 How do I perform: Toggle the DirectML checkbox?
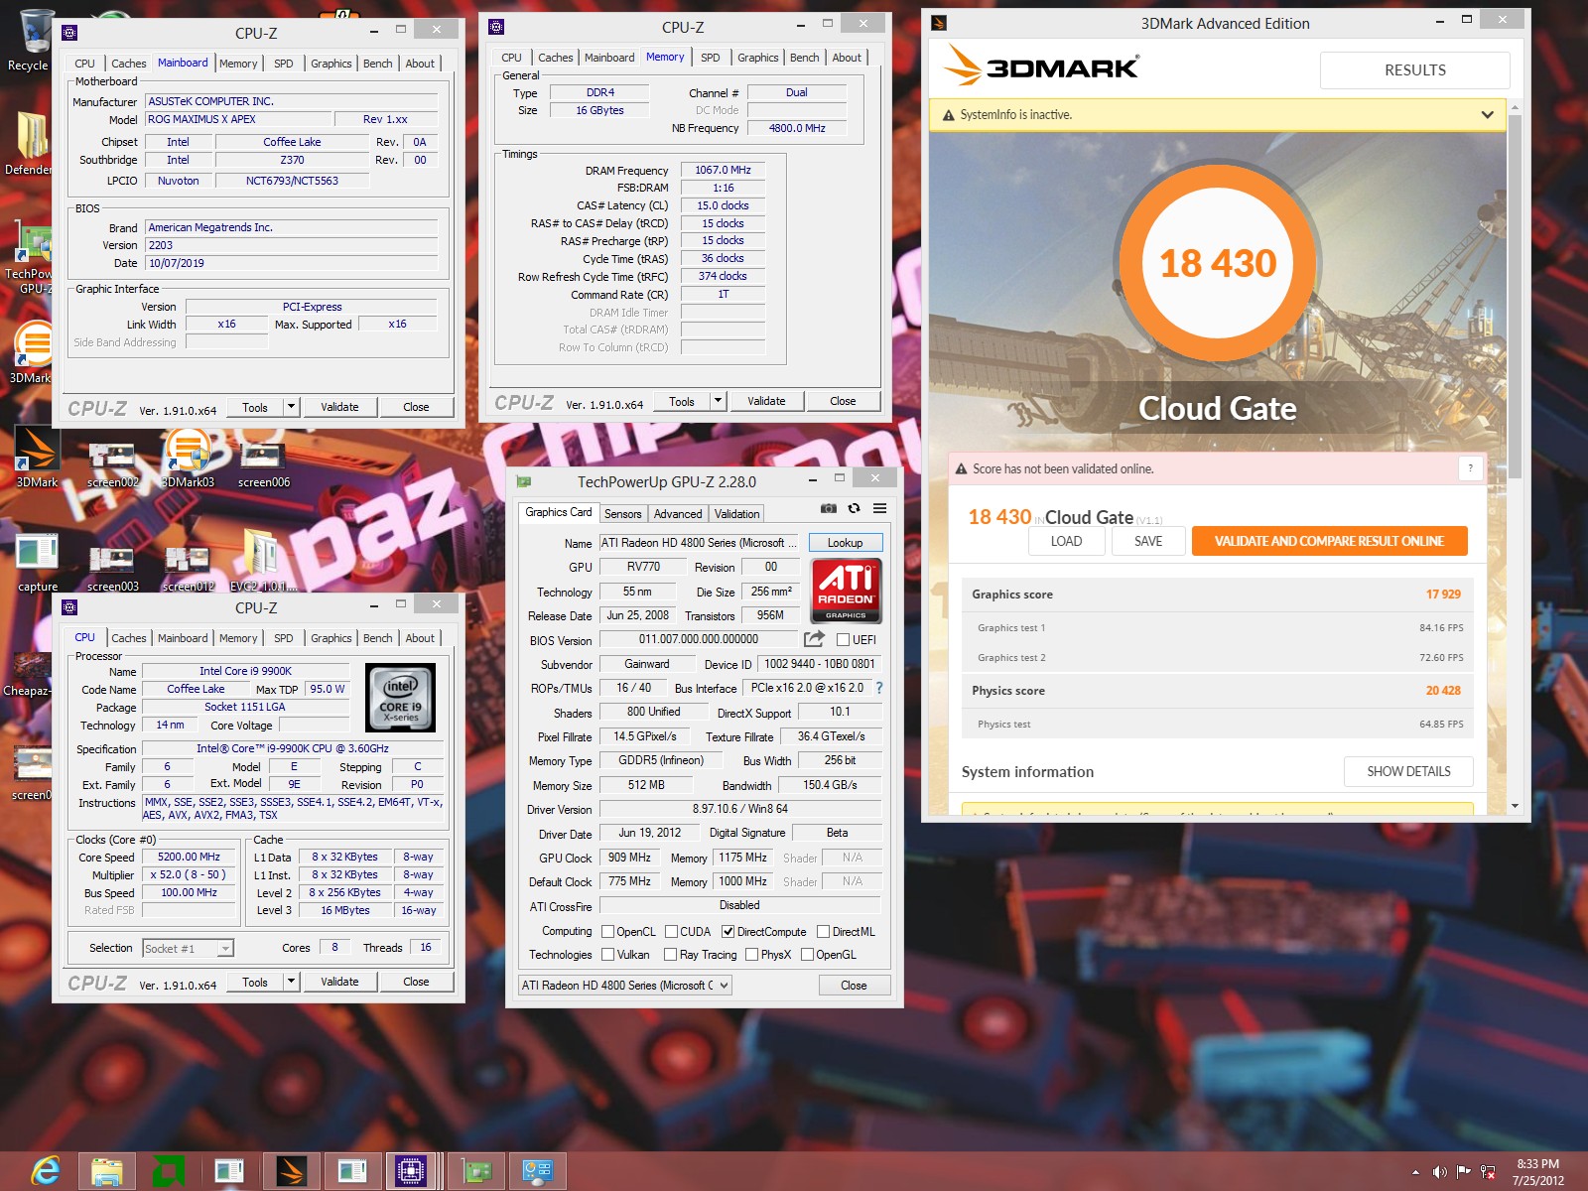823,932
